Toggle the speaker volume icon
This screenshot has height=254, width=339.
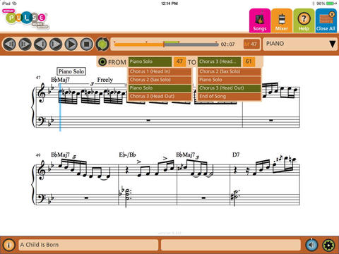click(311, 245)
